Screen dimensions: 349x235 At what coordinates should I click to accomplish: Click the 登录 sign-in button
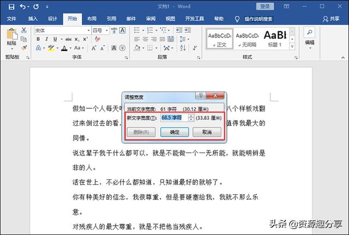coord(265,6)
